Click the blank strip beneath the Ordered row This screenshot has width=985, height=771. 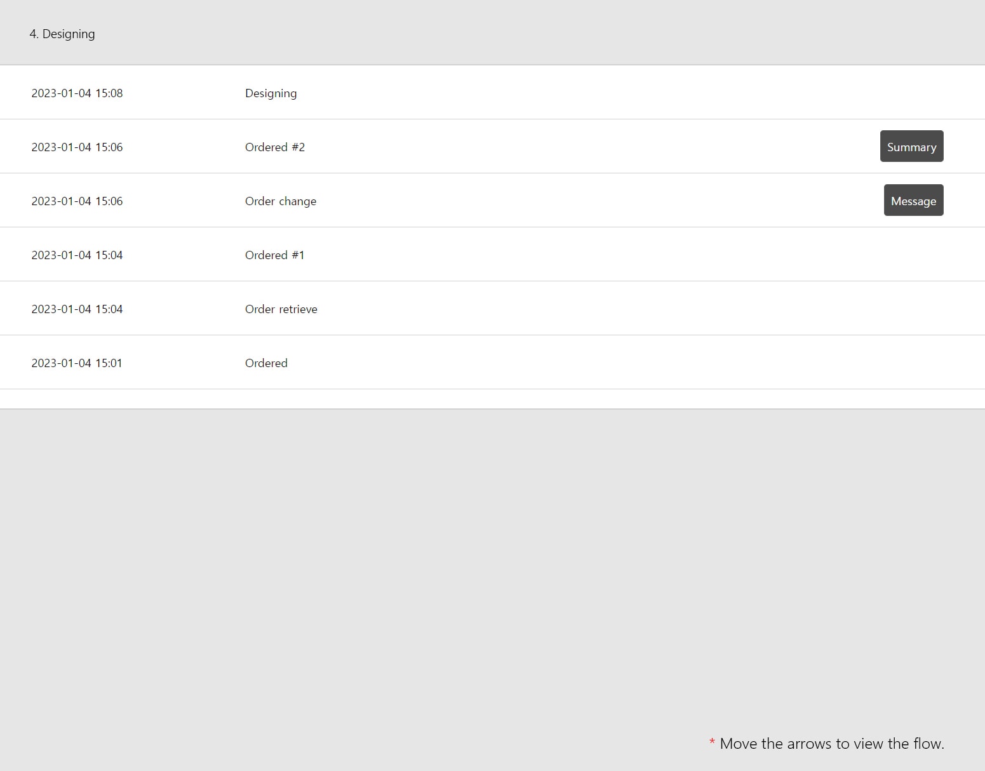point(492,399)
